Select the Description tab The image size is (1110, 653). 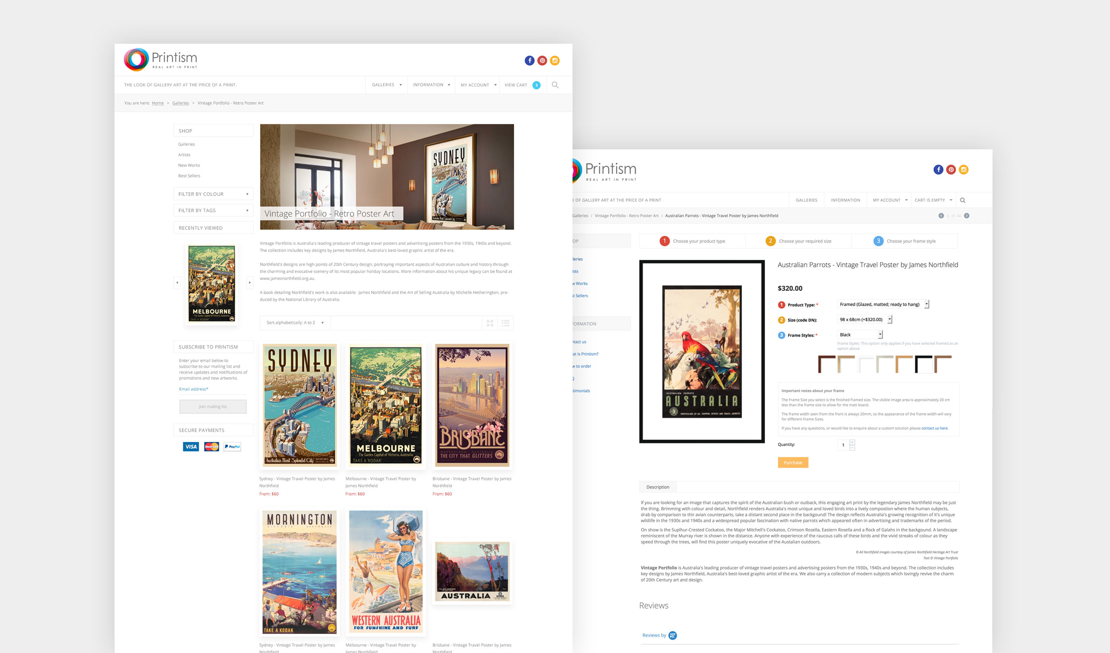658,487
